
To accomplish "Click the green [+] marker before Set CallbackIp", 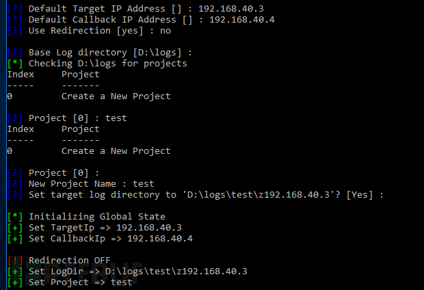I will click(x=15, y=239).
